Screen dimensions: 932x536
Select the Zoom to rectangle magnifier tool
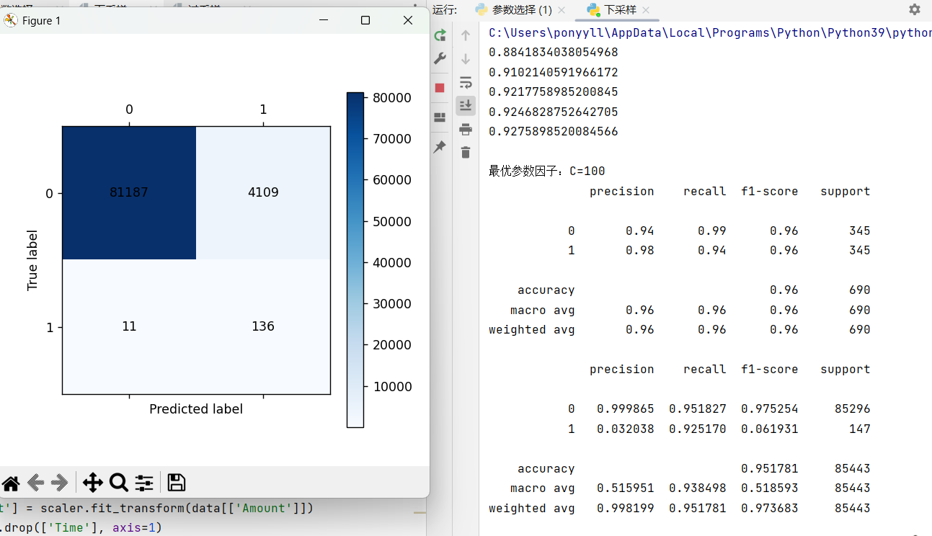(118, 483)
